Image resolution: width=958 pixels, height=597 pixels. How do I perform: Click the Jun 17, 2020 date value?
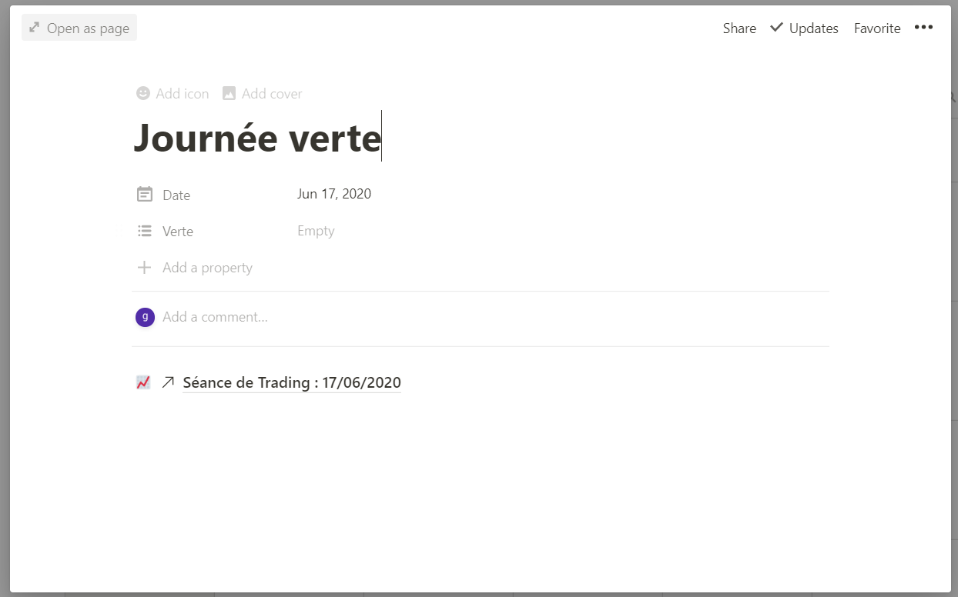(334, 194)
